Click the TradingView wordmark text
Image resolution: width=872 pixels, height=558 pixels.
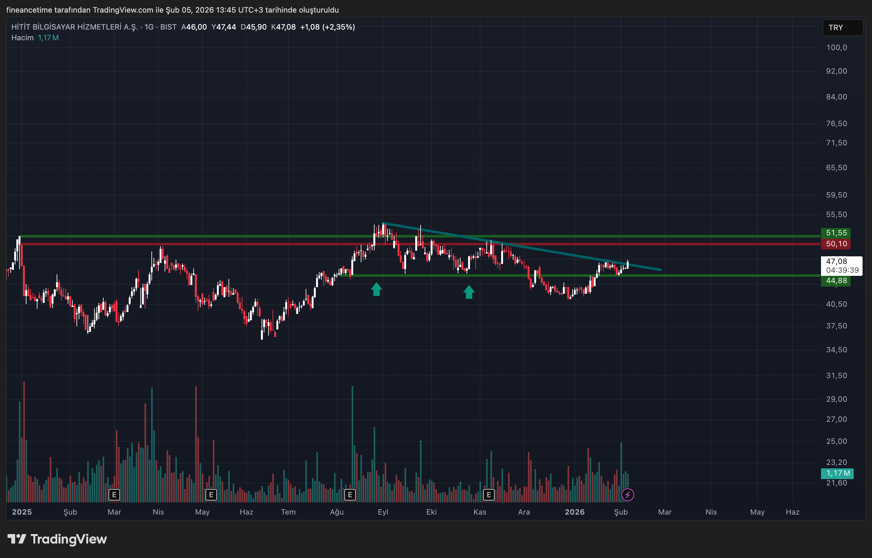pos(69,539)
